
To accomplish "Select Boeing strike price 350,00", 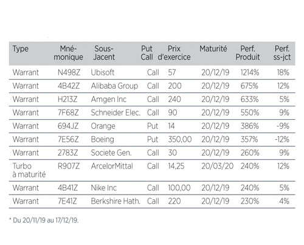I will click(180, 139).
